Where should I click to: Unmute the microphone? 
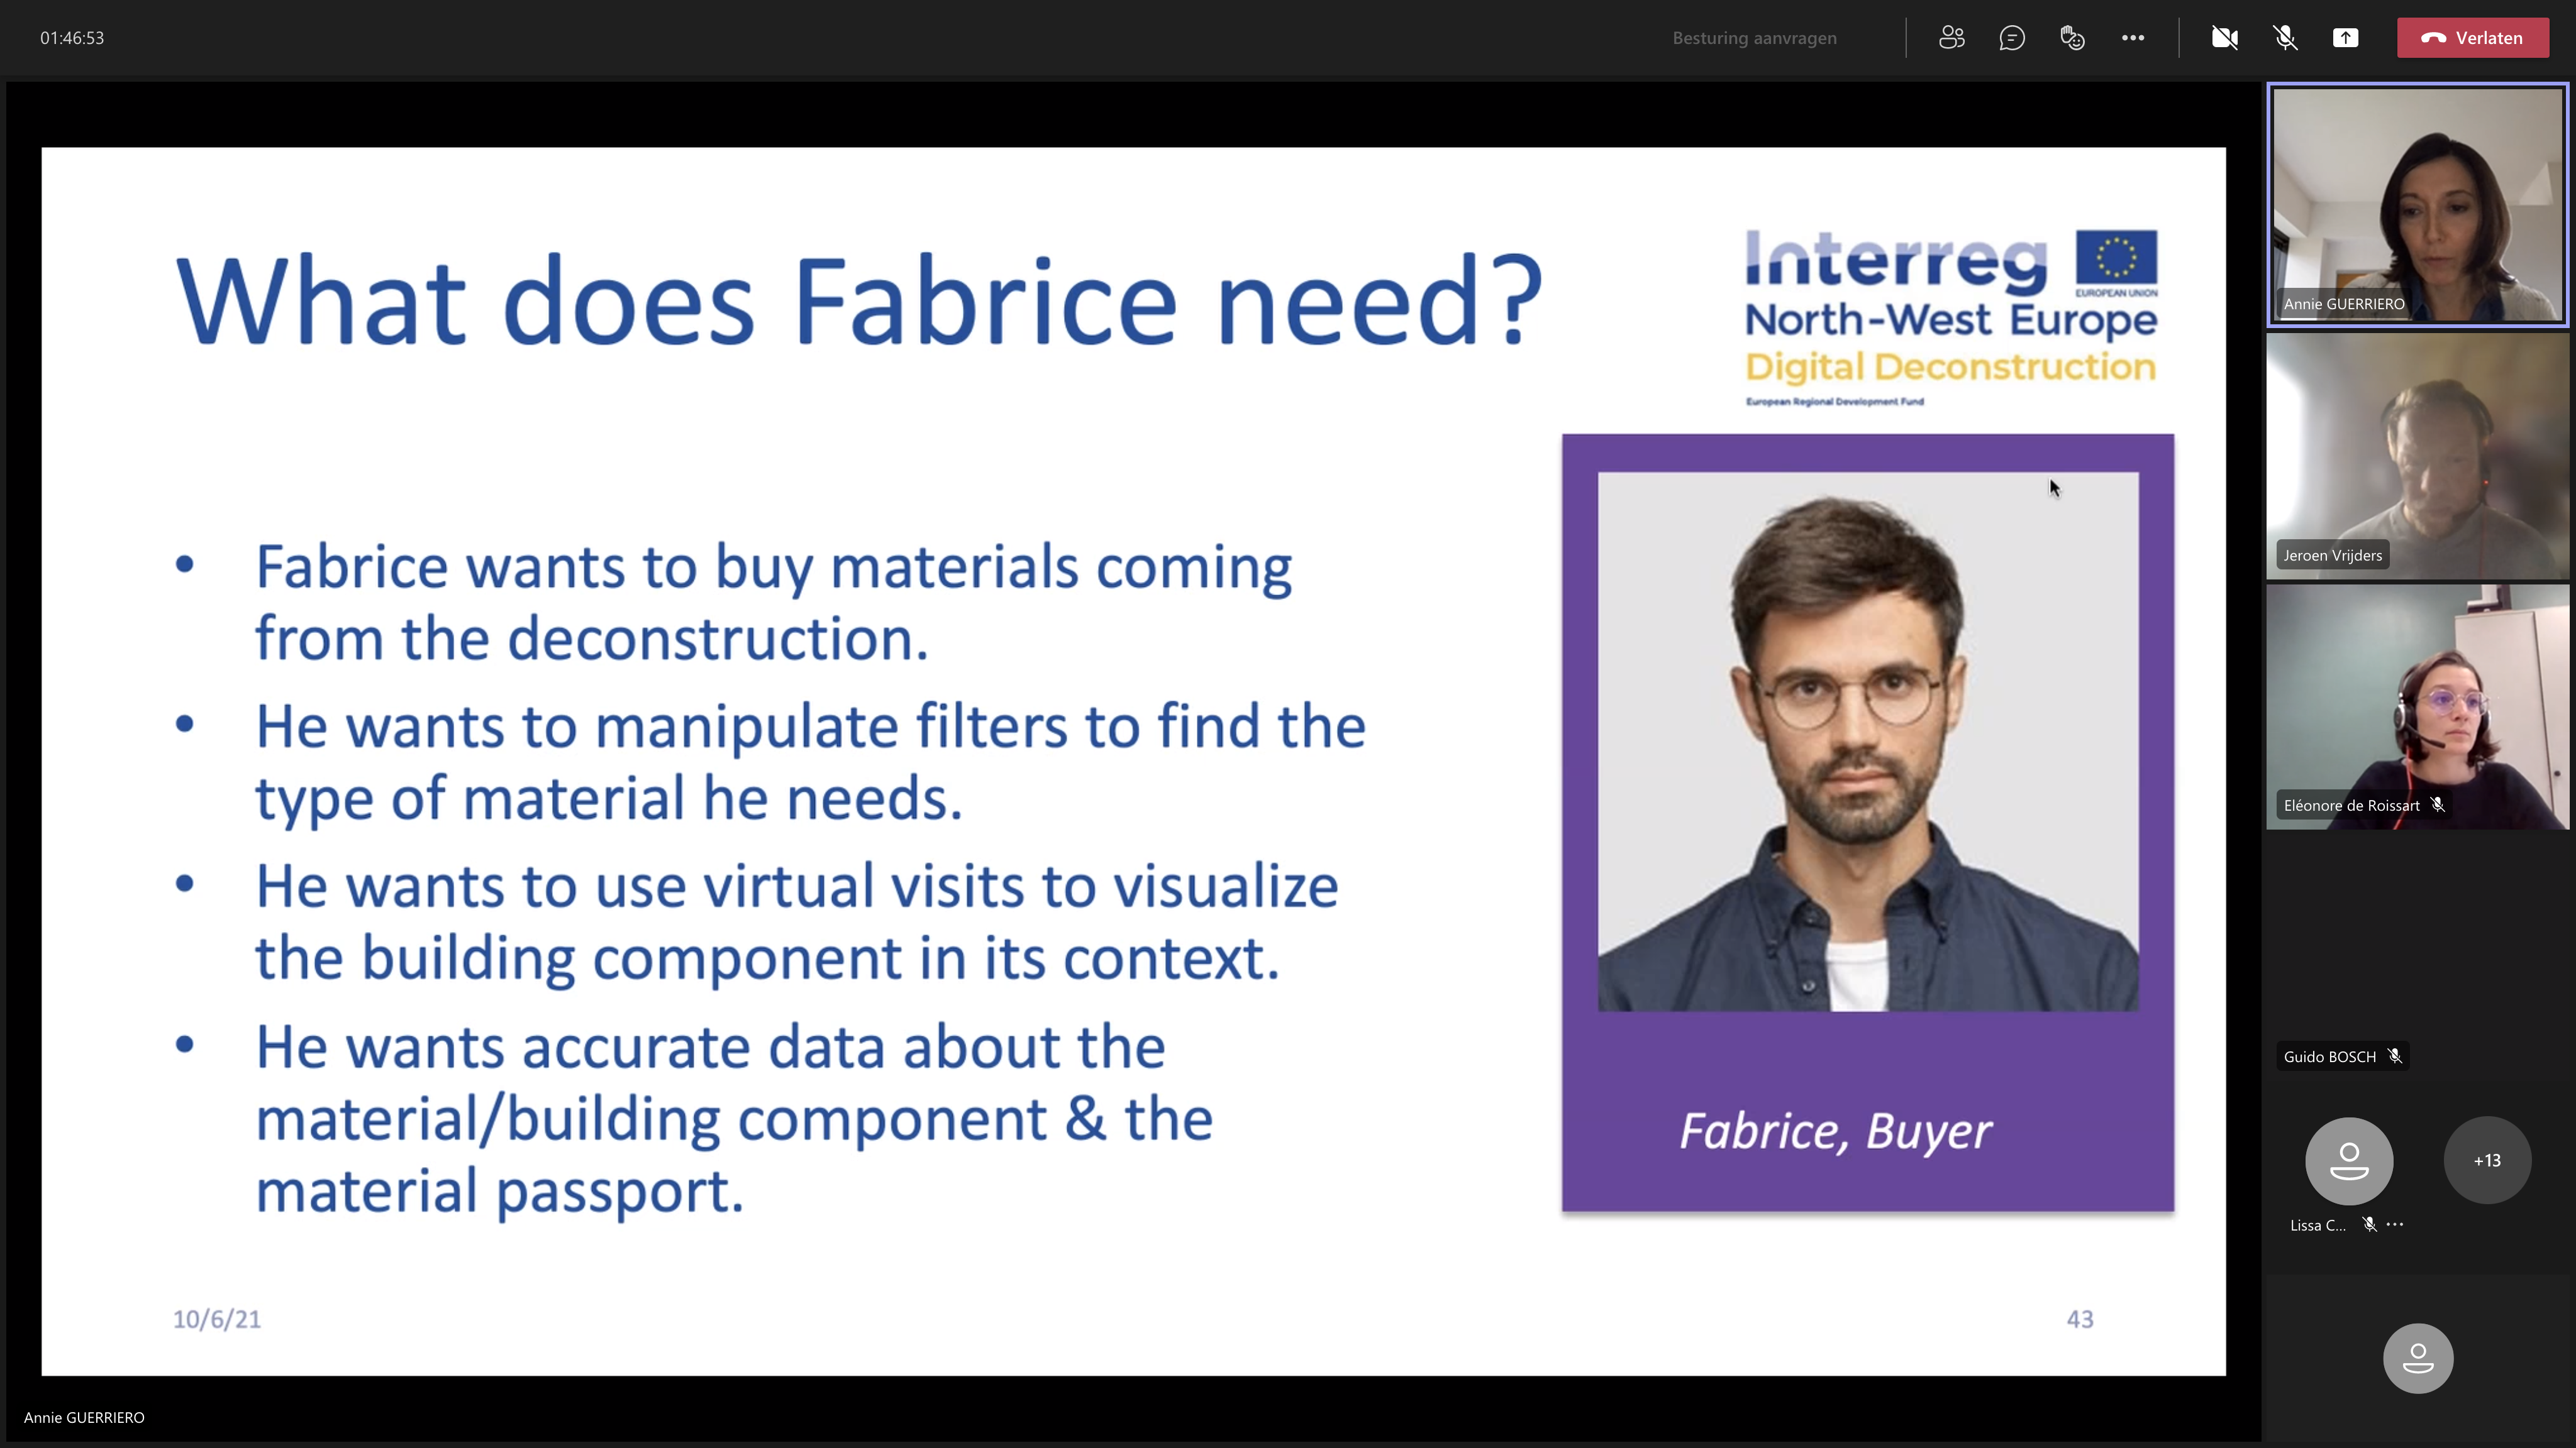tap(2285, 38)
